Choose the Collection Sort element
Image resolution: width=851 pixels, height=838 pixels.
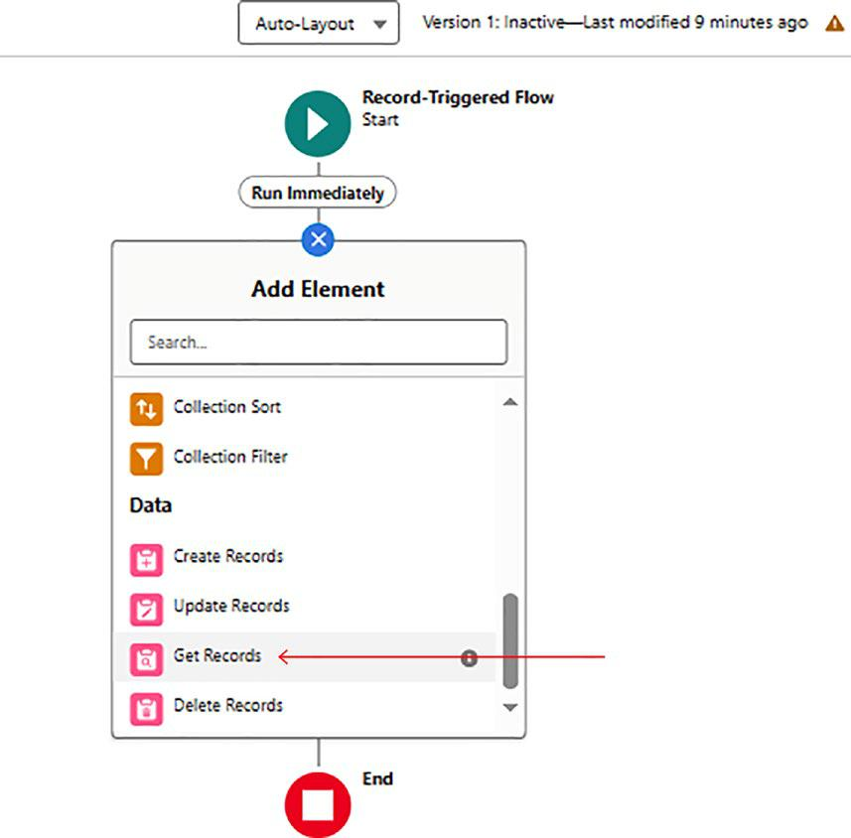pyautogui.click(x=306, y=408)
